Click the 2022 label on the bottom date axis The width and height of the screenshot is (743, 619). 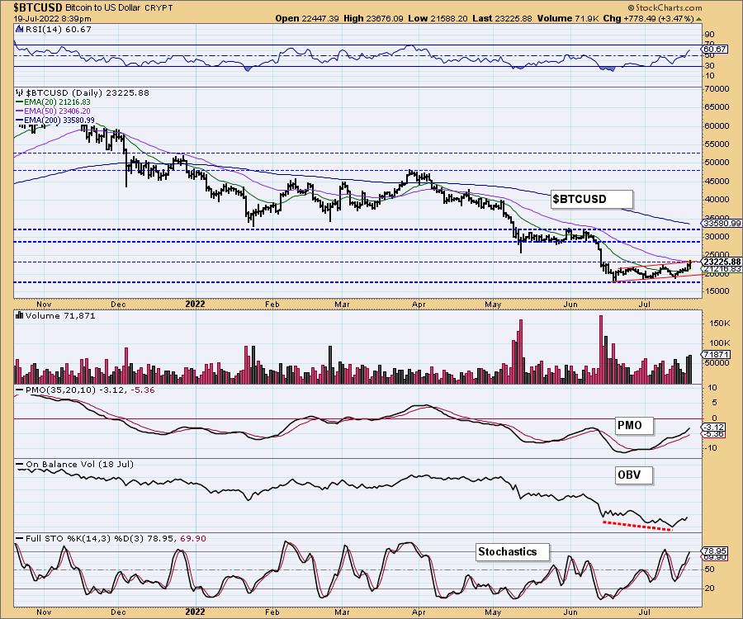pyautogui.click(x=195, y=612)
